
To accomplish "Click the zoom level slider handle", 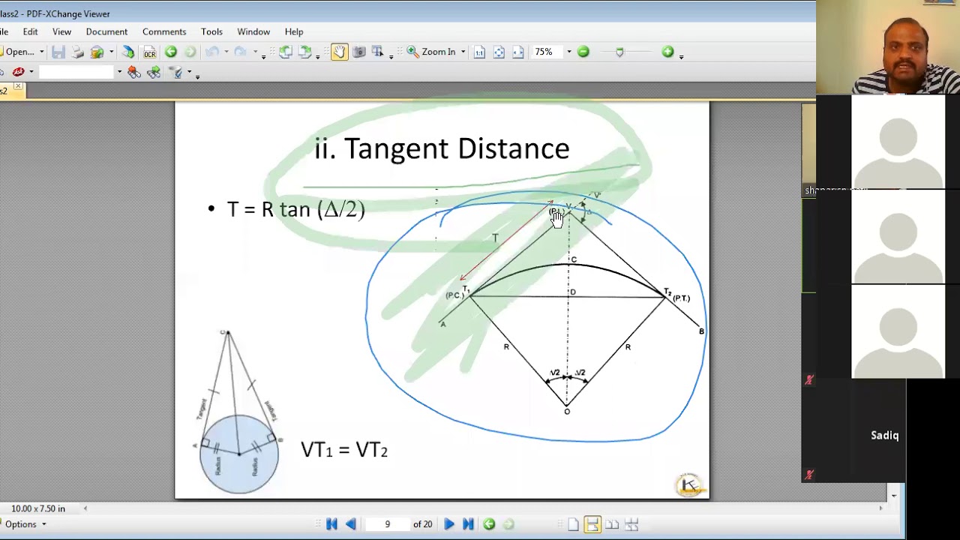I will pos(619,52).
